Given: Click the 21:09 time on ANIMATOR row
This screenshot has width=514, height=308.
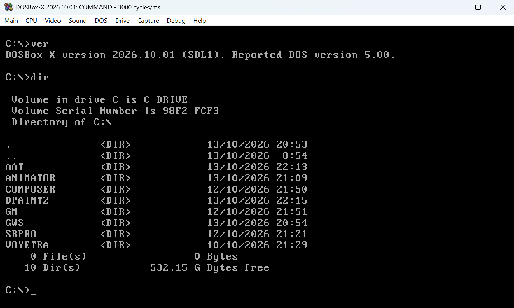Looking at the screenshot, I should [x=292, y=178].
